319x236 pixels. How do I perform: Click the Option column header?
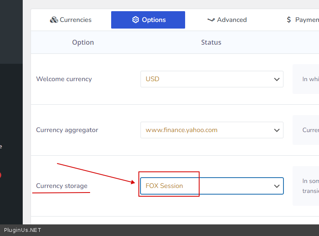coord(83,42)
